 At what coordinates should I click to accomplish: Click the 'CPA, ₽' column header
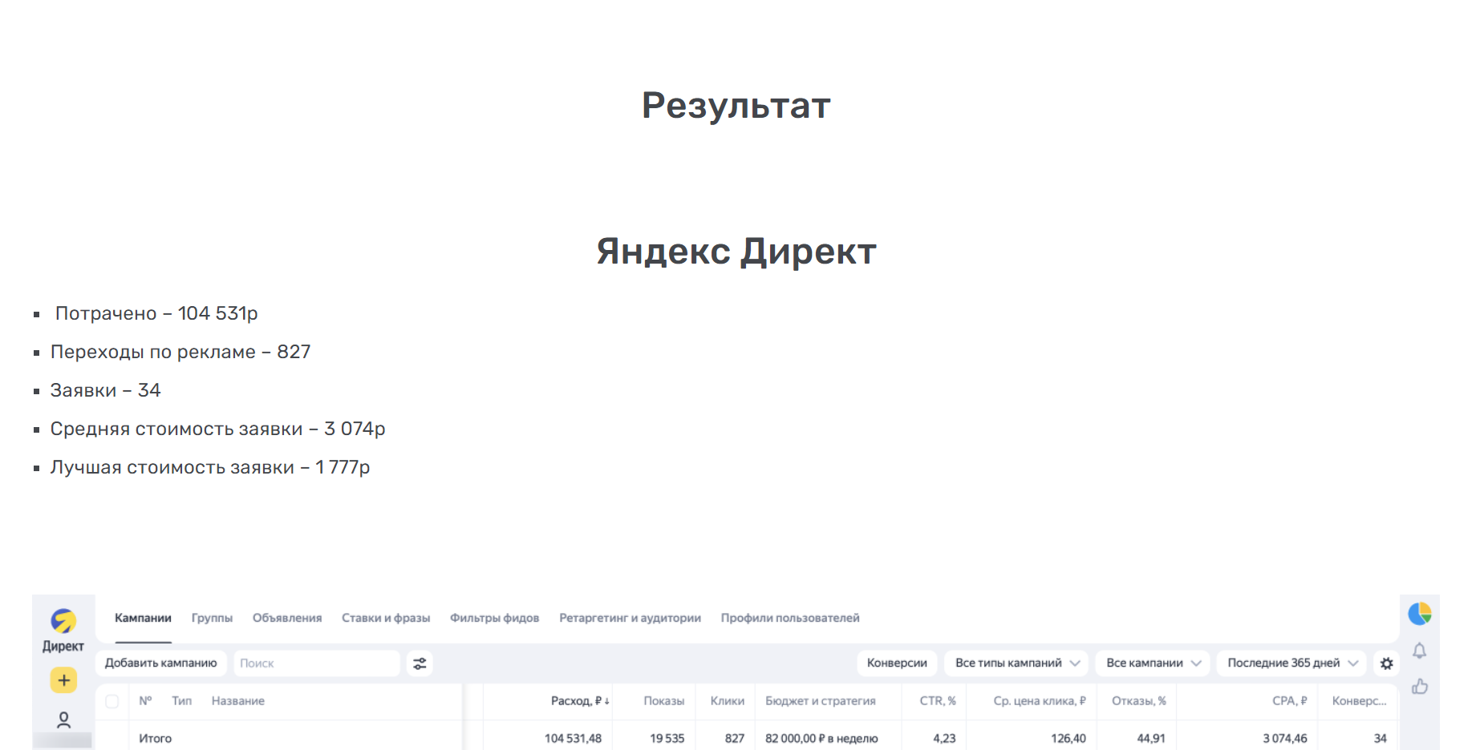(x=1290, y=701)
